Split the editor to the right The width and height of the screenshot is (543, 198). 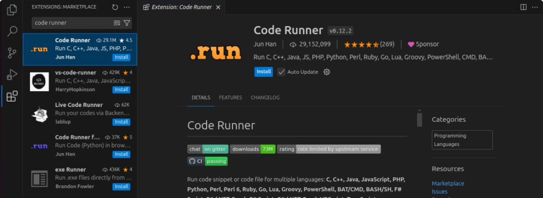[x=523, y=7]
